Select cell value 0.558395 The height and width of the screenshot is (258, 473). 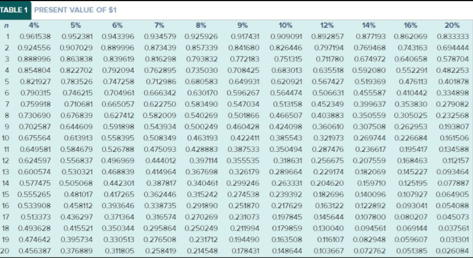[118, 138]
